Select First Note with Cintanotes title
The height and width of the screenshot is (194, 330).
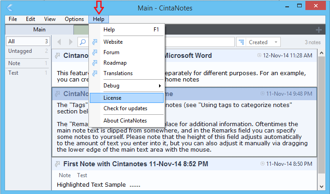(136, 164)
